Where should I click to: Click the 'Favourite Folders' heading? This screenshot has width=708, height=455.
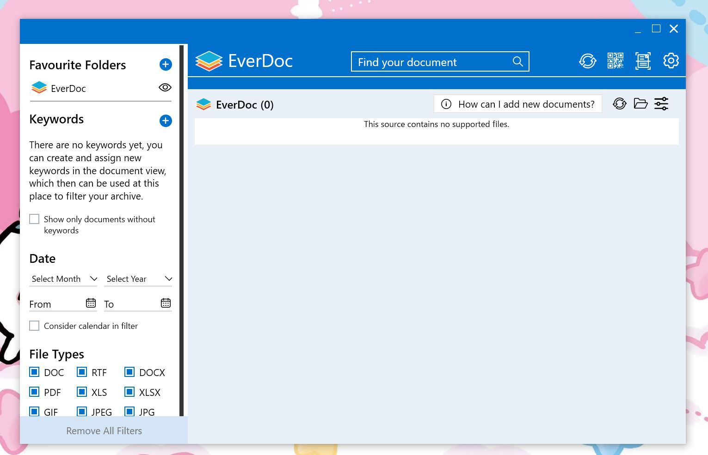[78, 65]
